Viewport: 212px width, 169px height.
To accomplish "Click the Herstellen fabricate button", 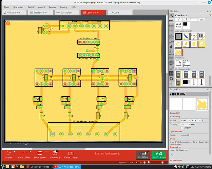I will [x=143, y=155].
